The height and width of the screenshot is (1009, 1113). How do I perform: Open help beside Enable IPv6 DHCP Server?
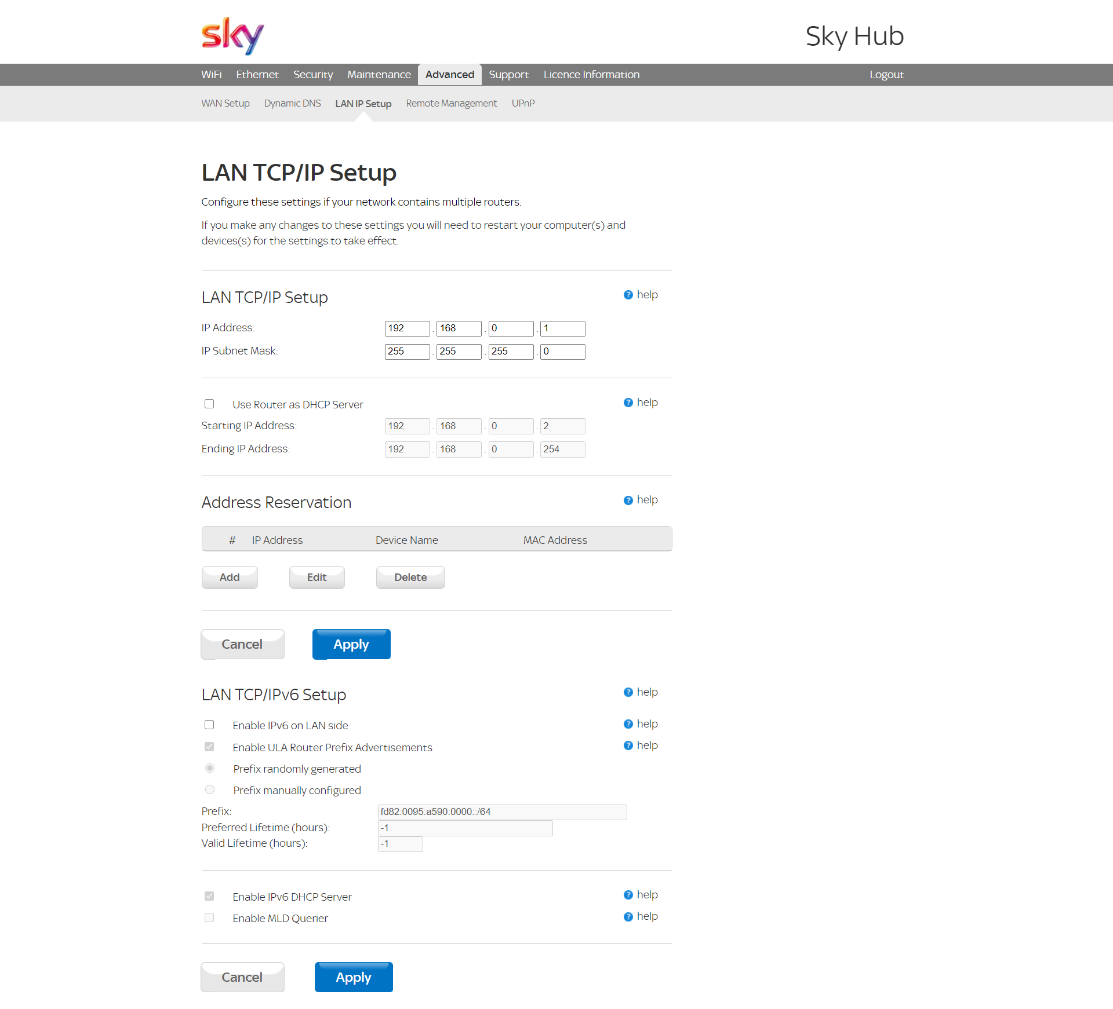pyautogui.click(x=640, y=894)
